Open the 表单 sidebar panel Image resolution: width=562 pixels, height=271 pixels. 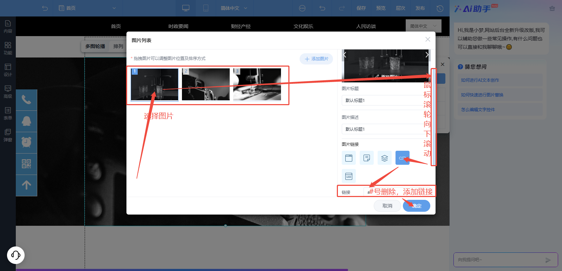click(x=8, y=114)
